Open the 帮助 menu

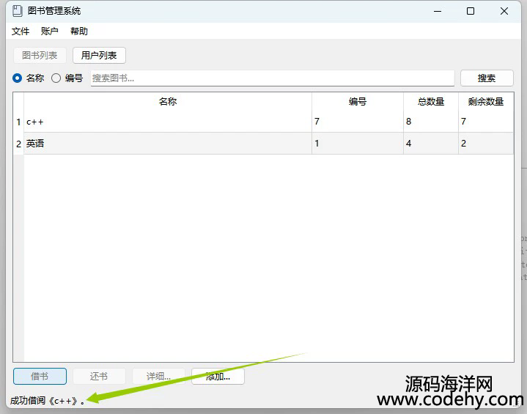(x=79, y=32)
